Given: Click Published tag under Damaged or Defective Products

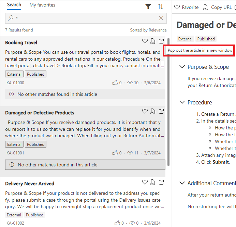Looking at the screenshot, I should coord(36,144).
